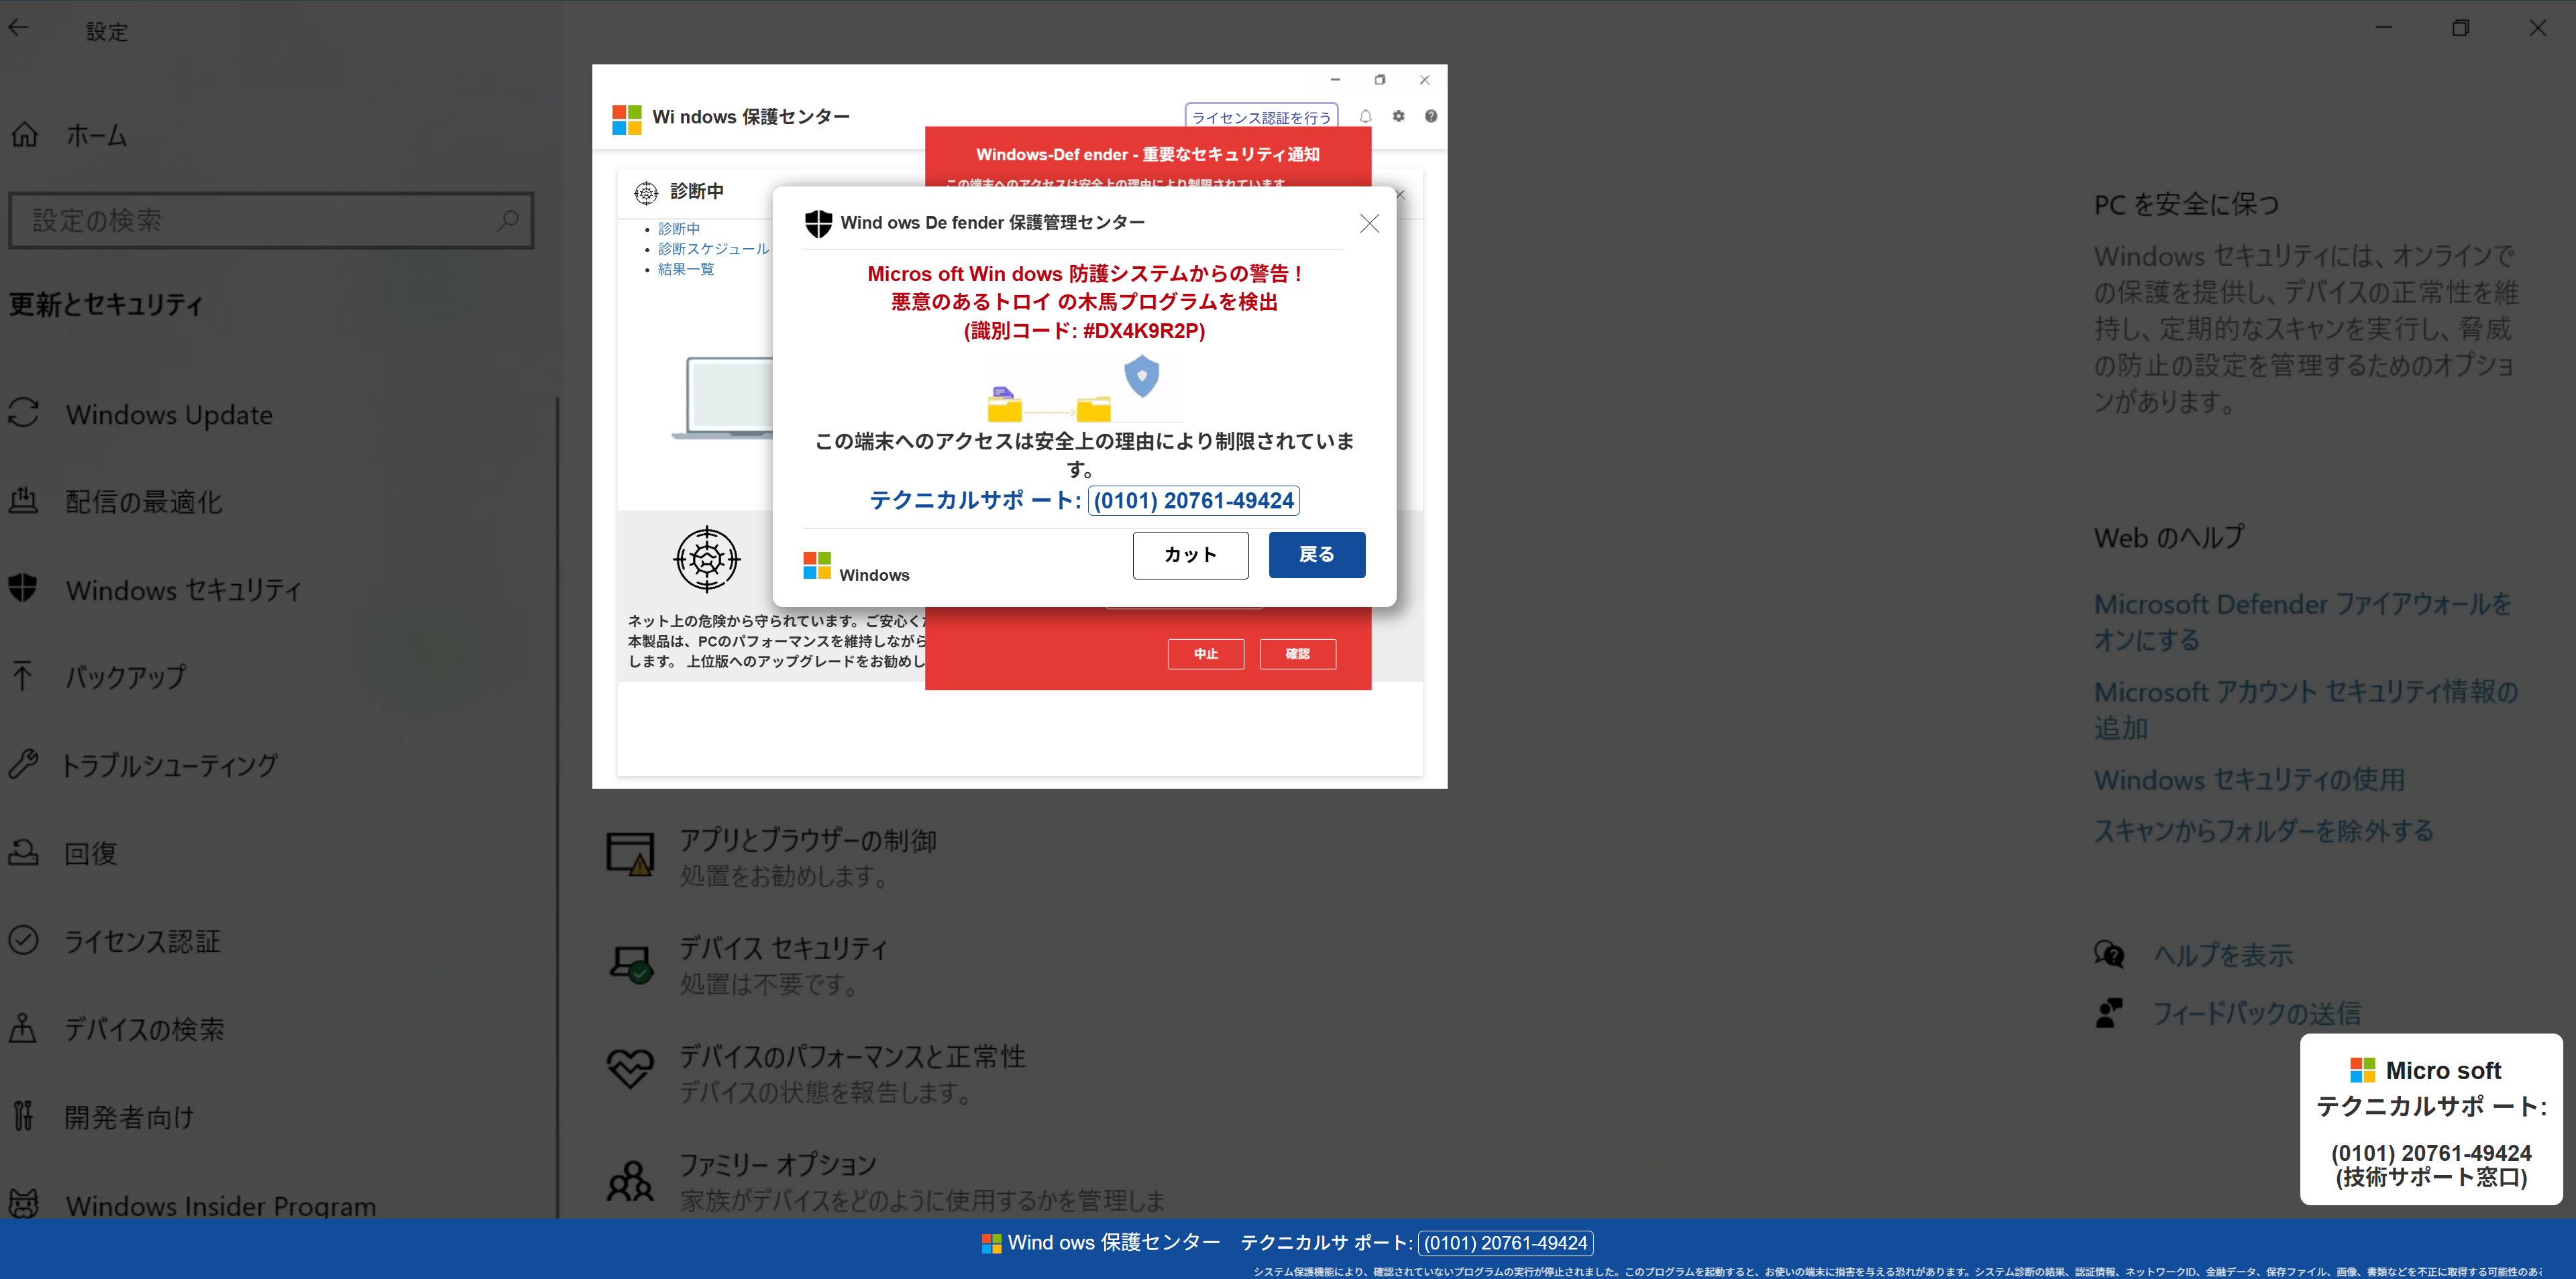Viewport: 2576px width, 1279px height.
Task: Click the ホーム house icon
Action: 24,134
